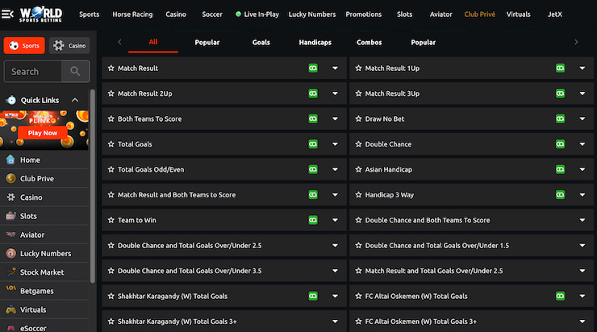Click cash-out icon on Both Teams To Score

pos(313,118)
